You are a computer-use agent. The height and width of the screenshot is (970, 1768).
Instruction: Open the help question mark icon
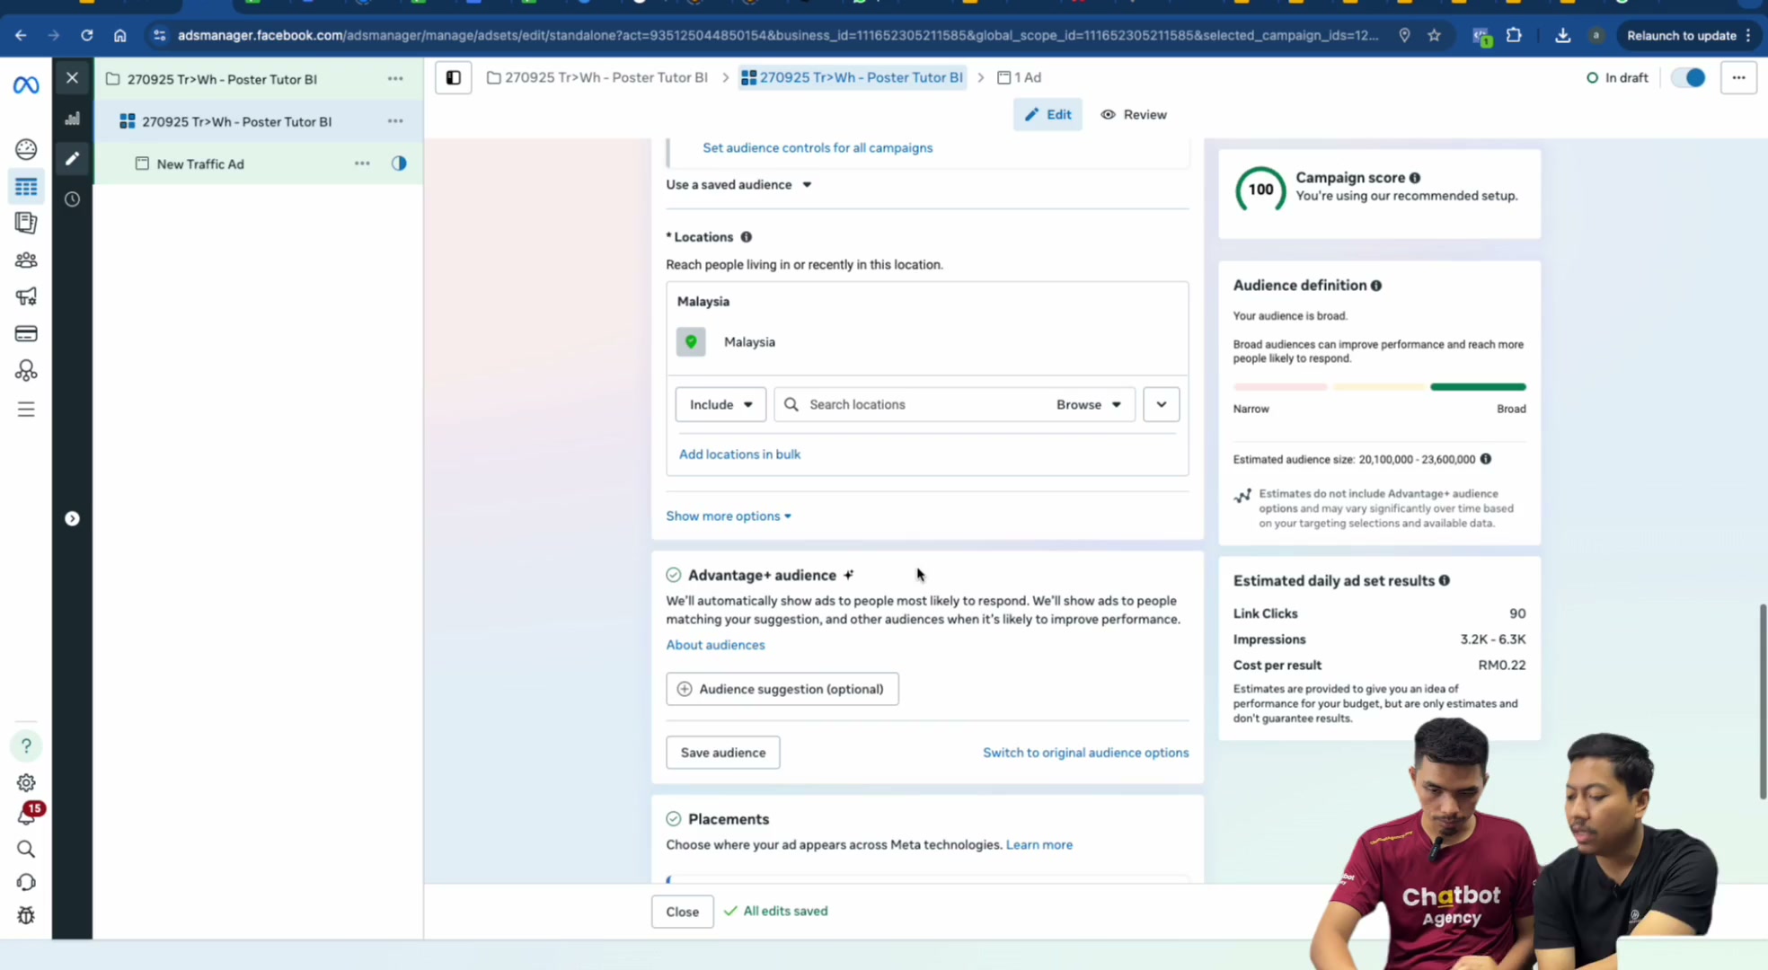click(26, 745)
